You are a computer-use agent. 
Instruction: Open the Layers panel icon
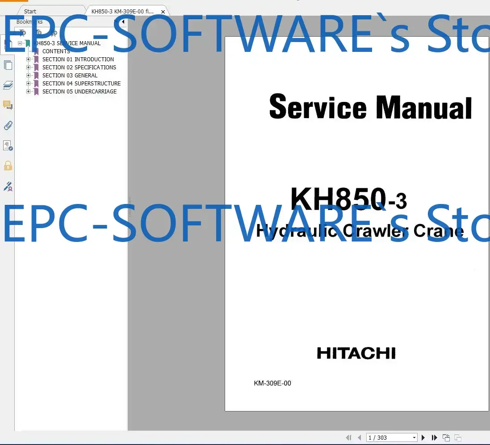tap(8, 85)
